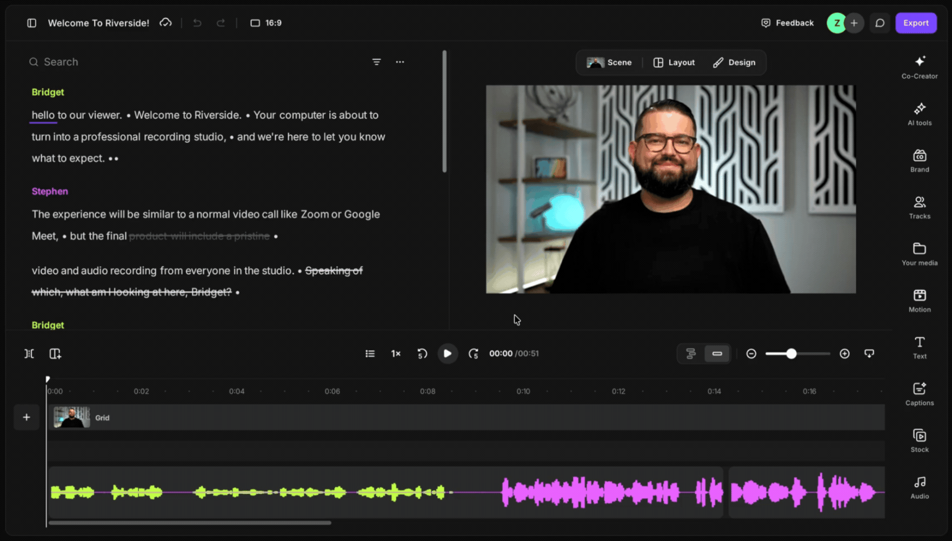Click the first Bridget speaker label

[x=48, y=92]
